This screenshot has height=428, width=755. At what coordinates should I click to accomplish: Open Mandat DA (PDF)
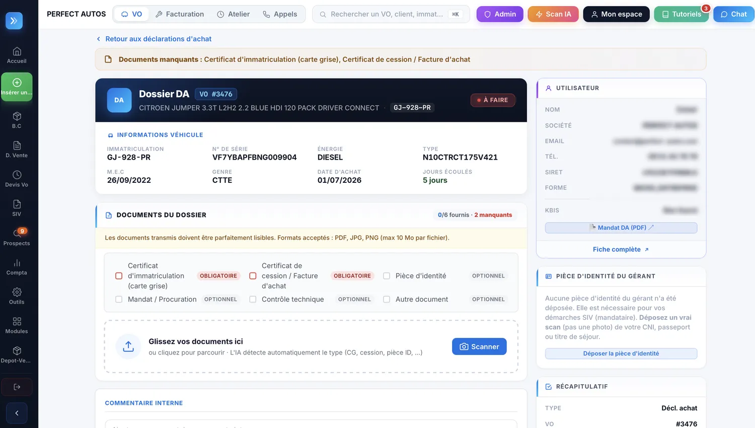[621, 228]
